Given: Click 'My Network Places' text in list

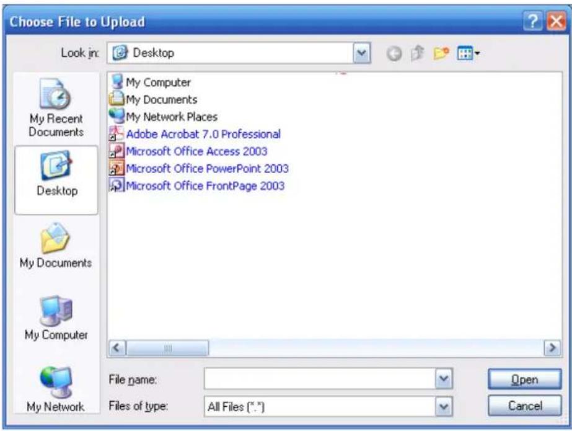Looking at the screenshot, I should 172,117.
